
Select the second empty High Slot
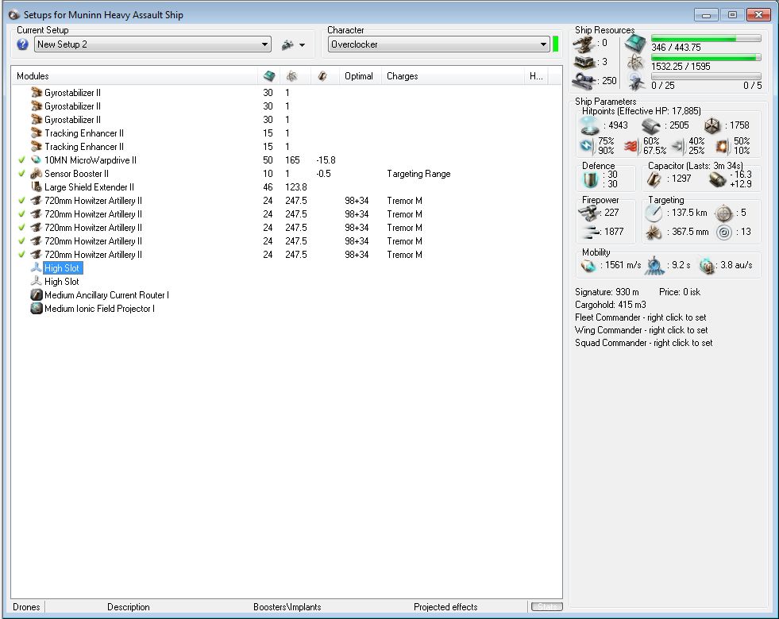62,282
